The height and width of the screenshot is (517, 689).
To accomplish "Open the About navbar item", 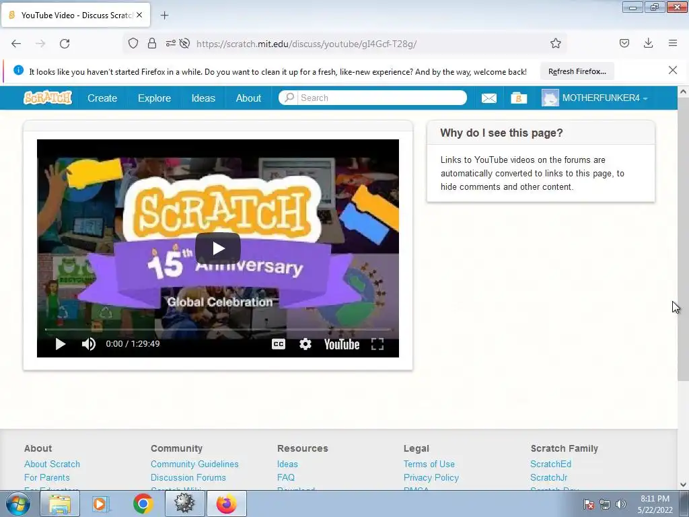I will [248, 98].
